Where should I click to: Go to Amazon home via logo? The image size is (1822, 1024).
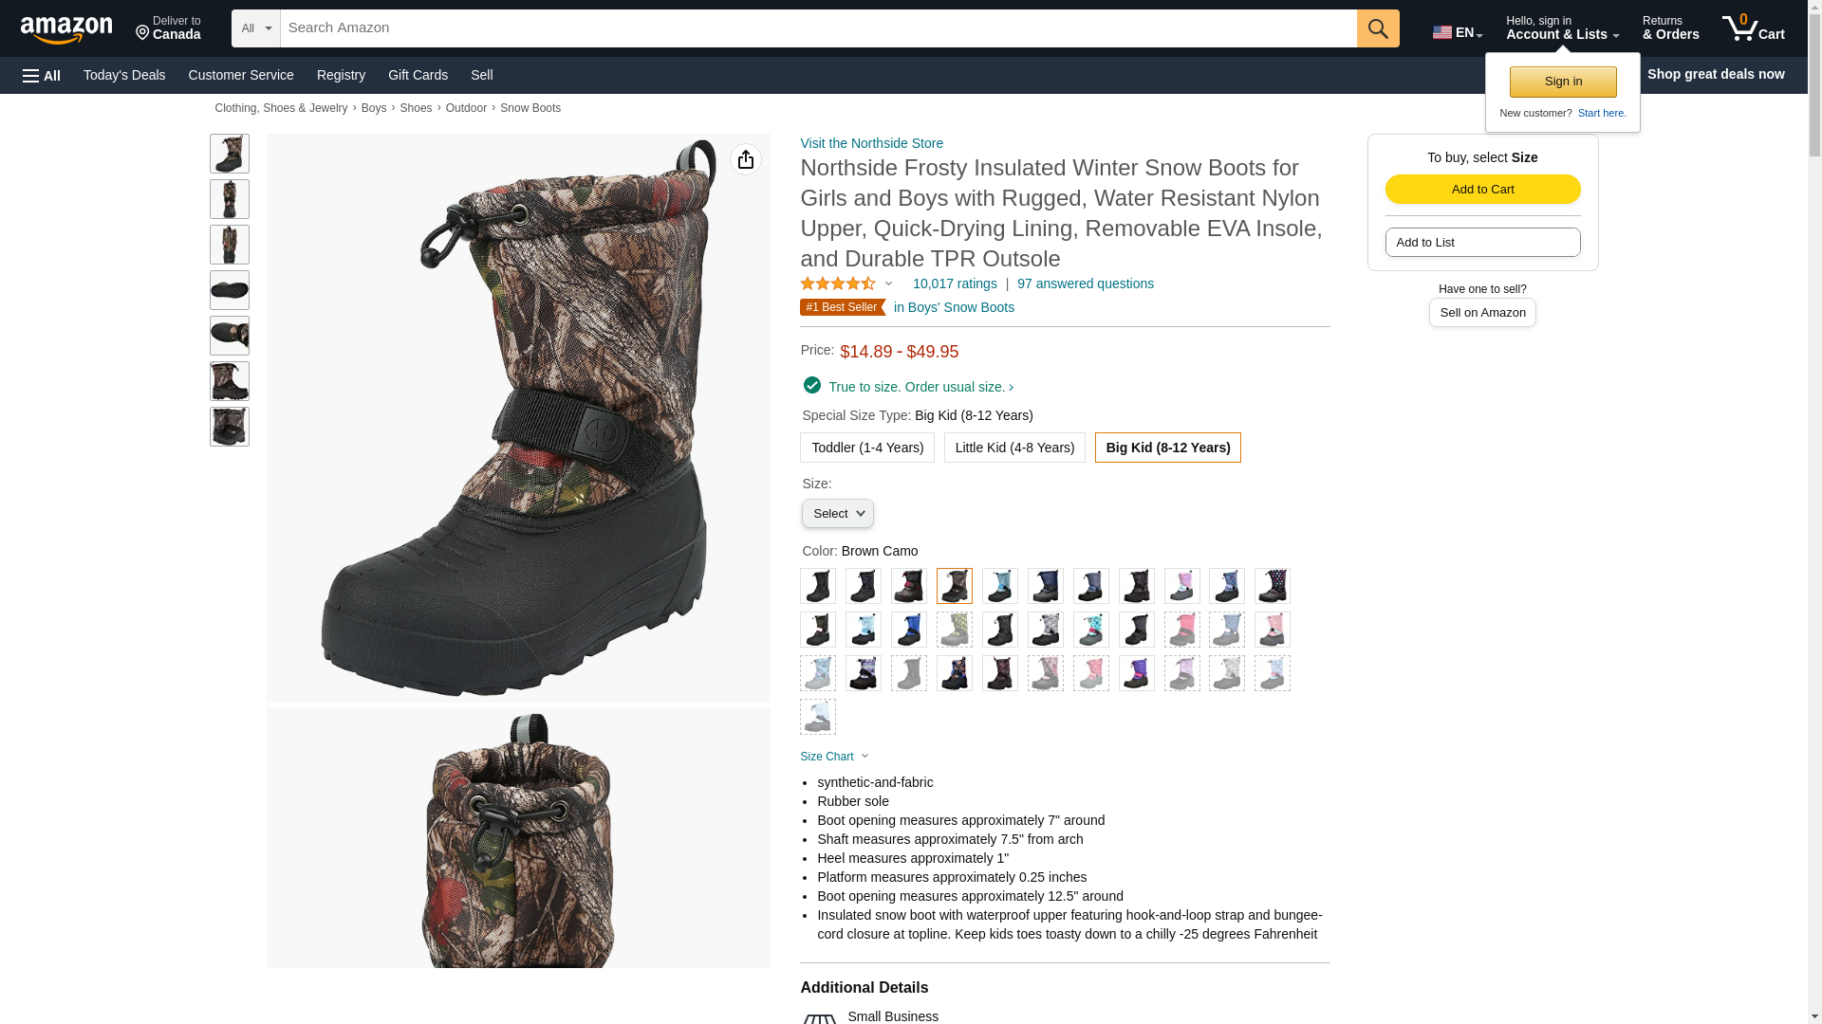point(66,29)
